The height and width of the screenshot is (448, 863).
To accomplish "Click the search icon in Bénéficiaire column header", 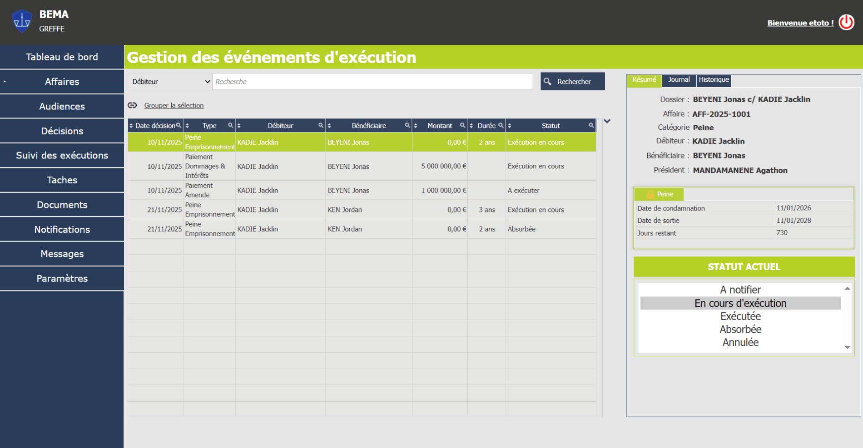I will [x=407, y=126].
